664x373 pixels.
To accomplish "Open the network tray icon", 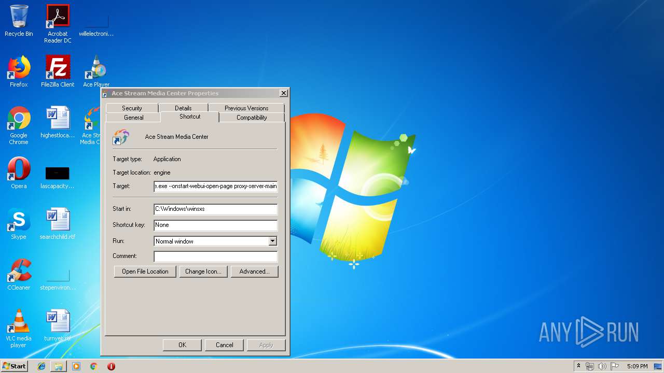I will coord(590,366).
